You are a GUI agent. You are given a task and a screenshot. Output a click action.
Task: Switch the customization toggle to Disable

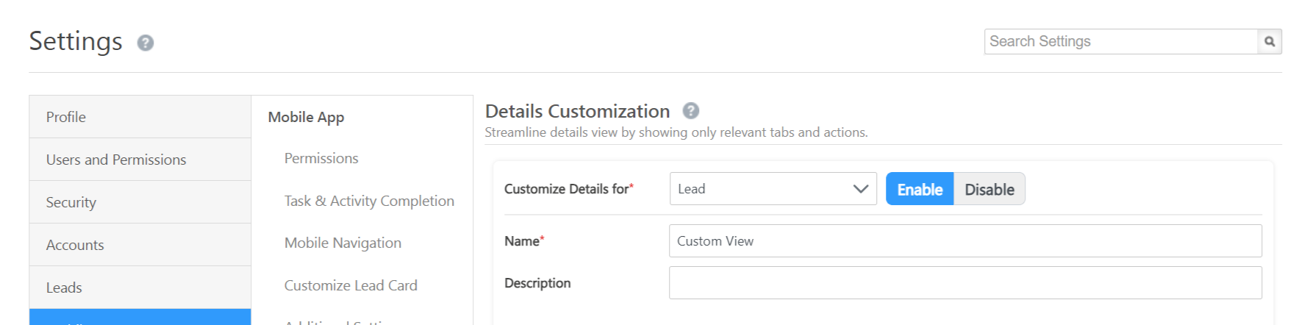[989, 189]
